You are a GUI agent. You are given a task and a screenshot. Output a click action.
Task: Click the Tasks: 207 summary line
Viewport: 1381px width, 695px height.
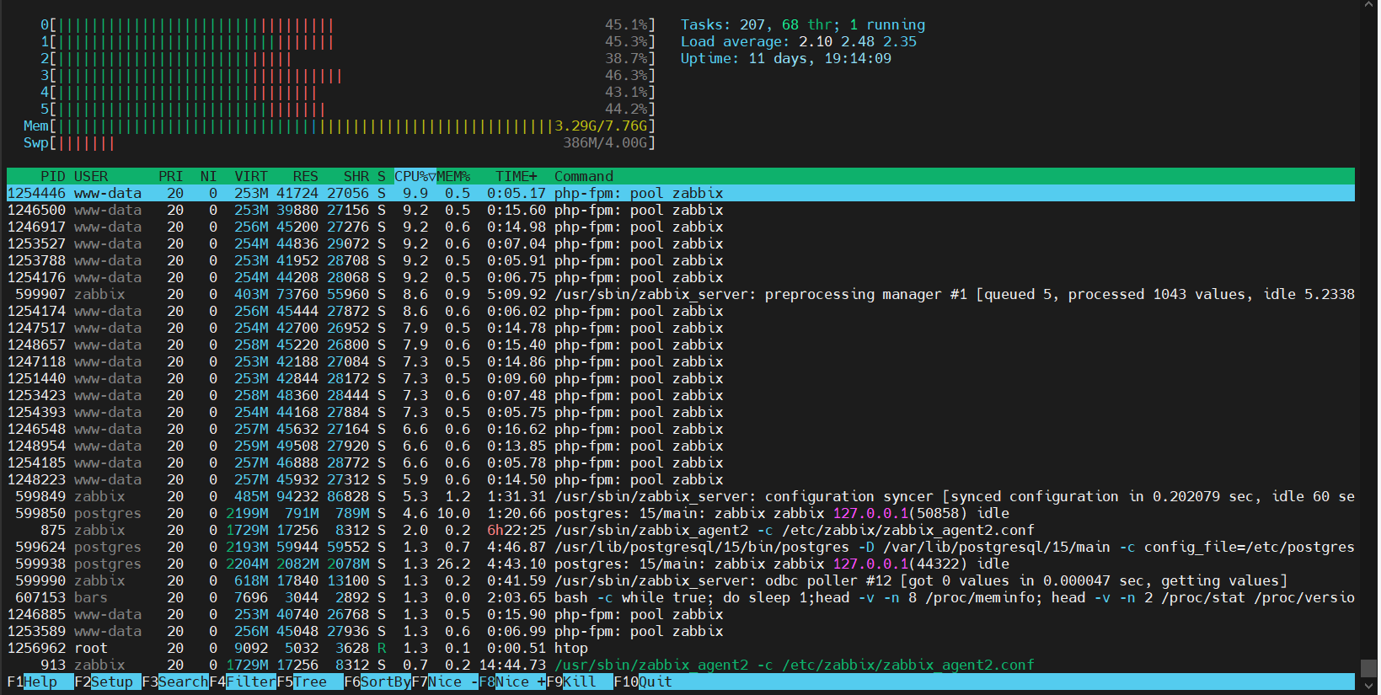803,24
